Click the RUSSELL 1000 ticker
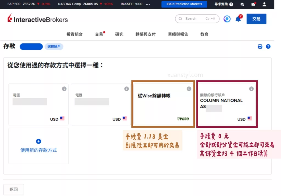Viewport: 281px width, 196px height. tap(131, 4)
